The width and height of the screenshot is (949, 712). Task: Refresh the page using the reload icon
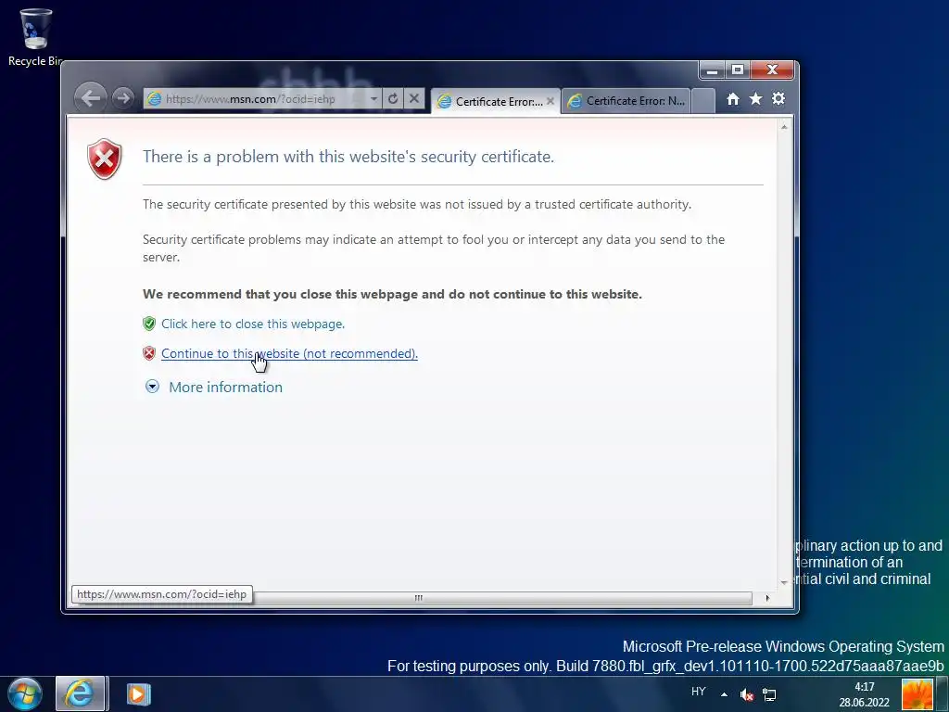point(393,98)
